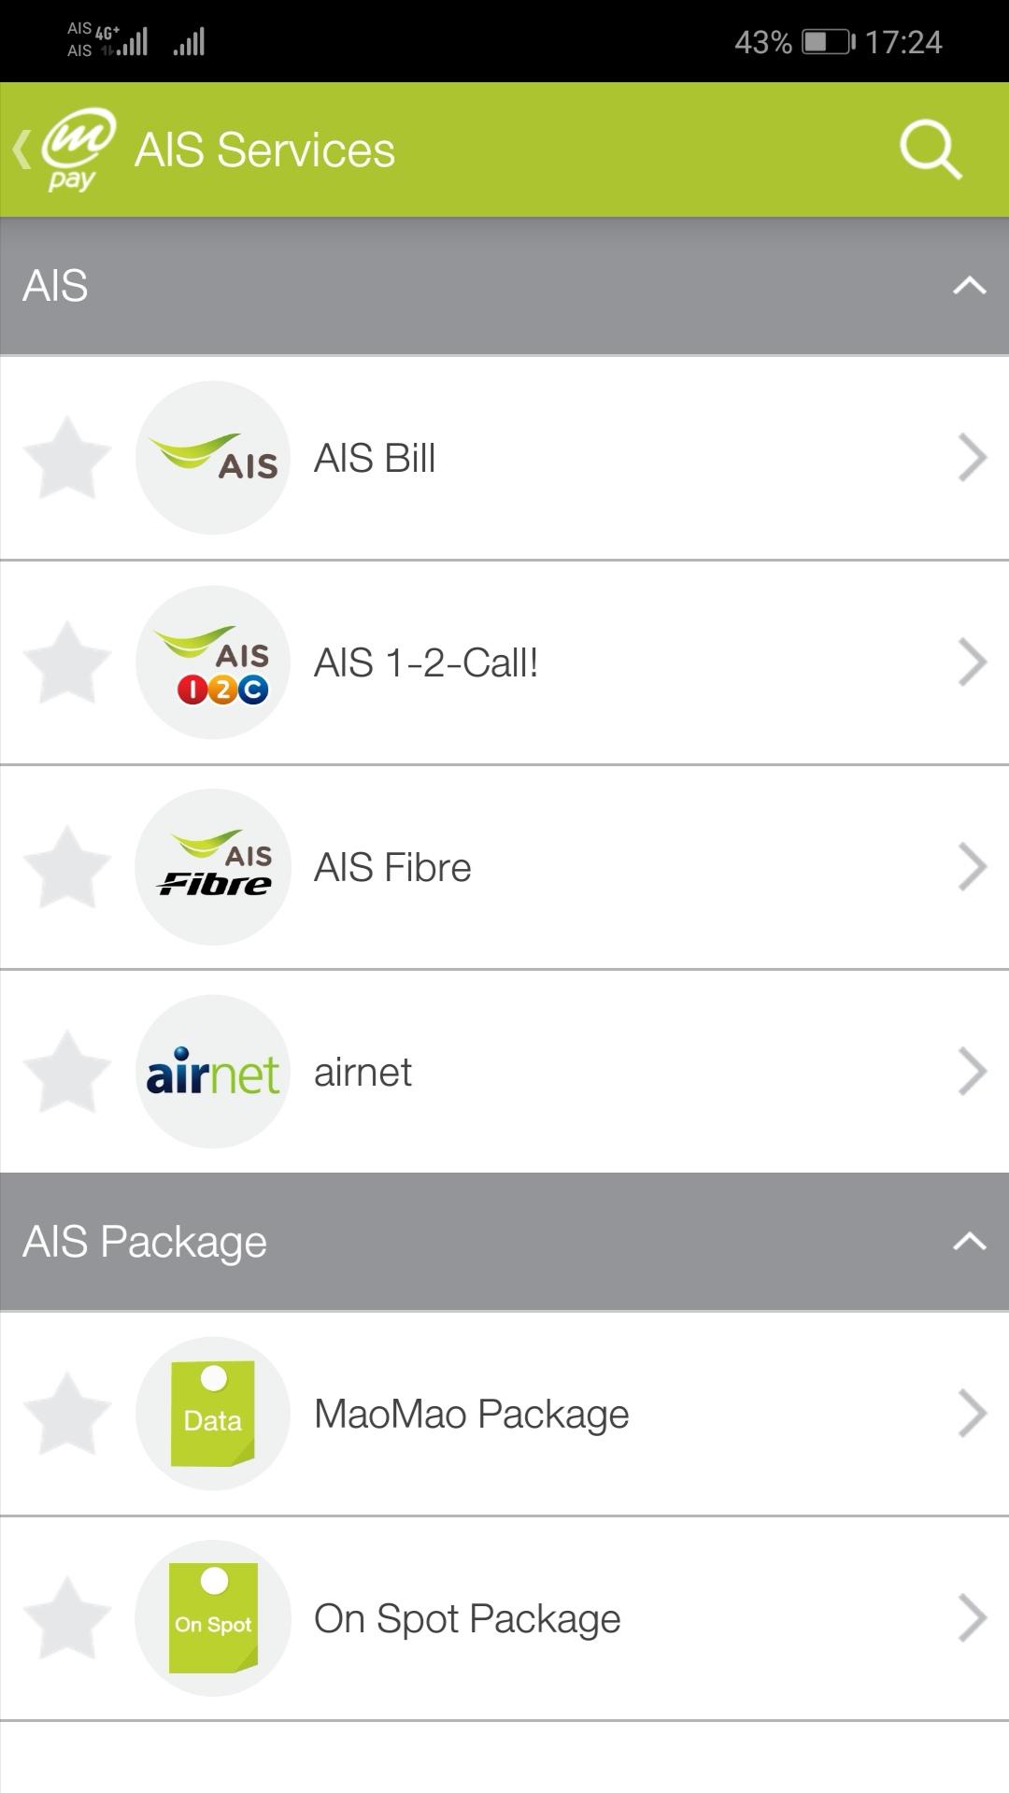This screenshot has height=1793, width=1009.
Task: Select the airnet label
Action: click(362, 1073)
